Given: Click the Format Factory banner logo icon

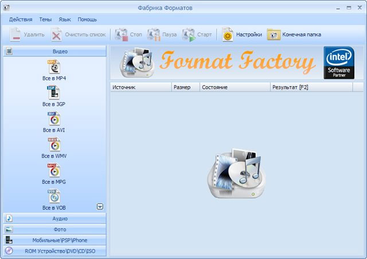Looking at the screenshot, I should point(138,63).
